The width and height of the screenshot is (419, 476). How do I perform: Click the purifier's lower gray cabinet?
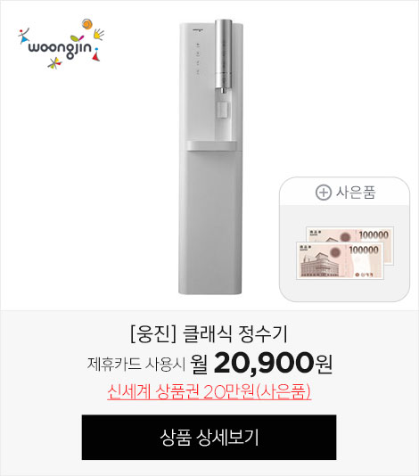(x=210, y=223)
